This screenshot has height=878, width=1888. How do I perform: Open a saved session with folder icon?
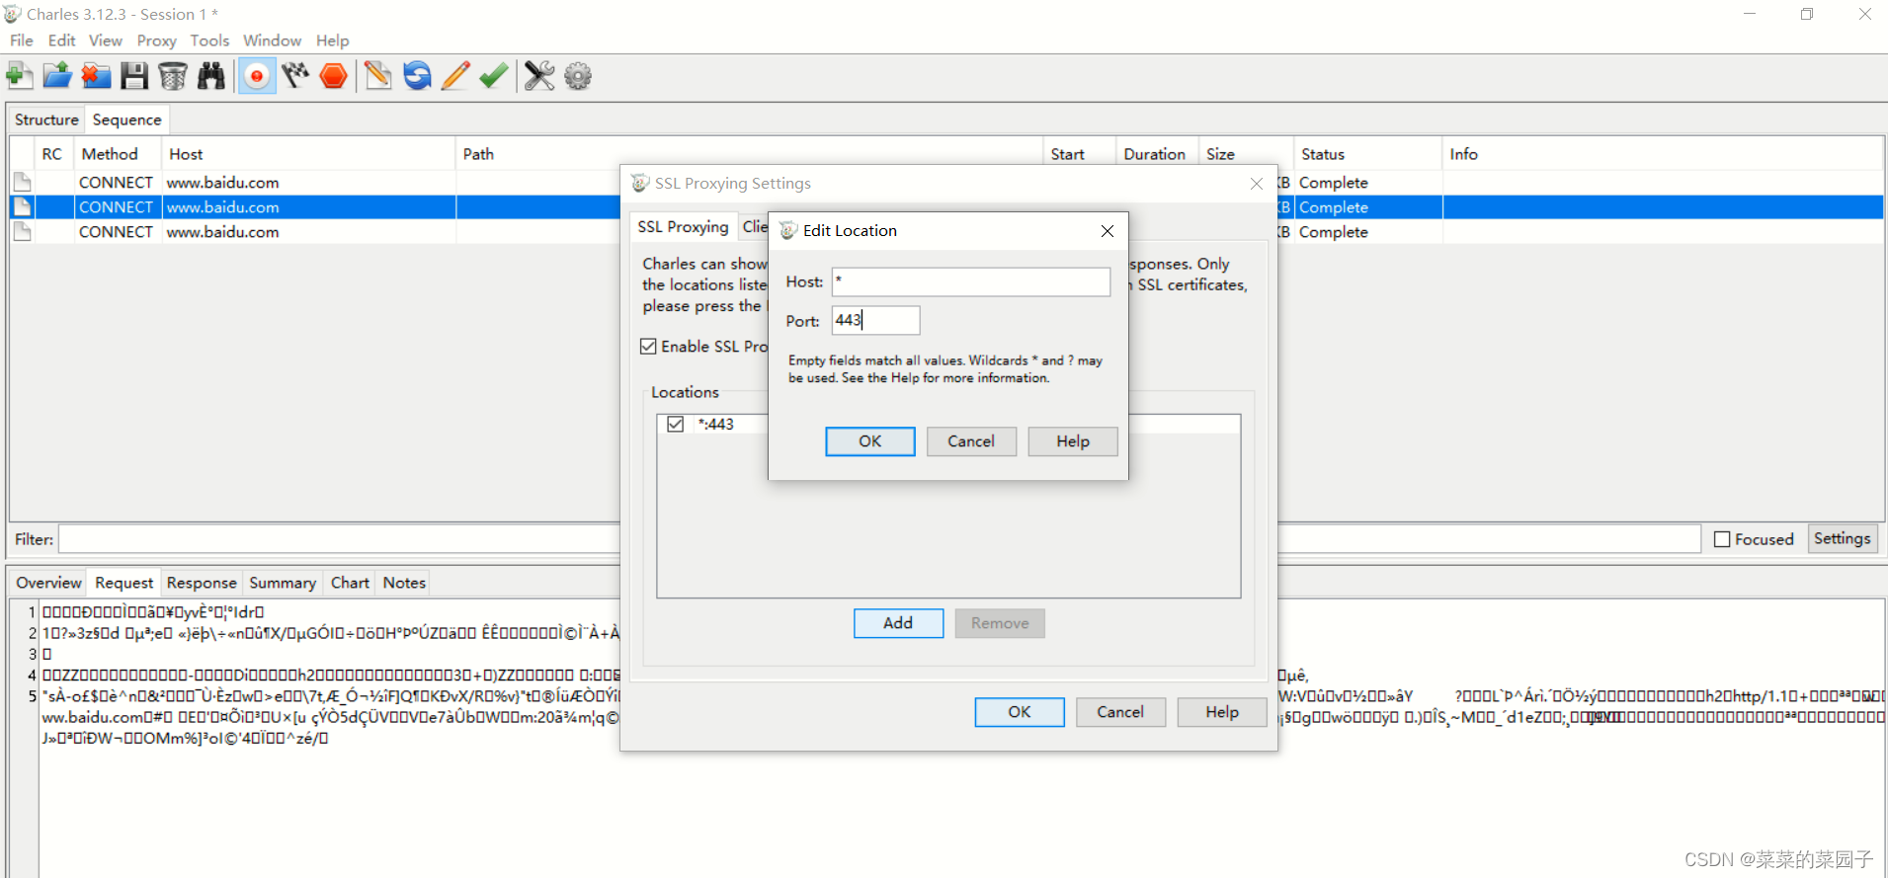click(57, 76)
